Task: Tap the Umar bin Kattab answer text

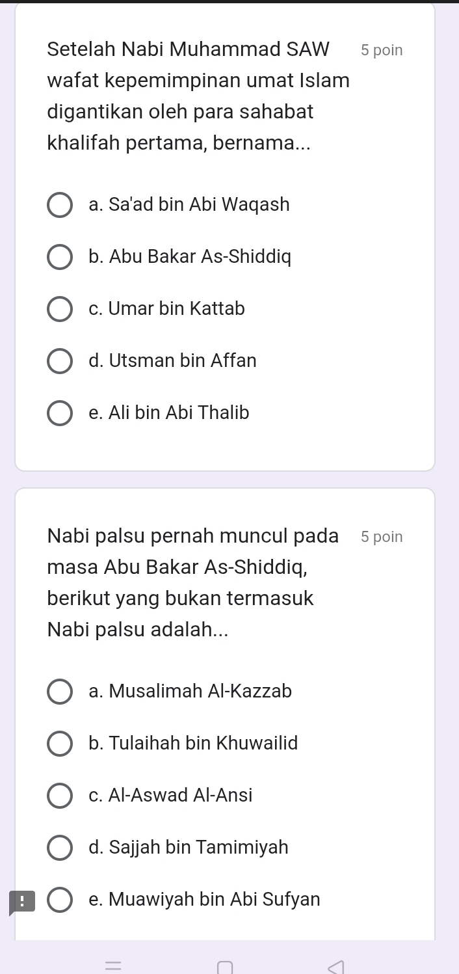Action: [x=167, y=309]
